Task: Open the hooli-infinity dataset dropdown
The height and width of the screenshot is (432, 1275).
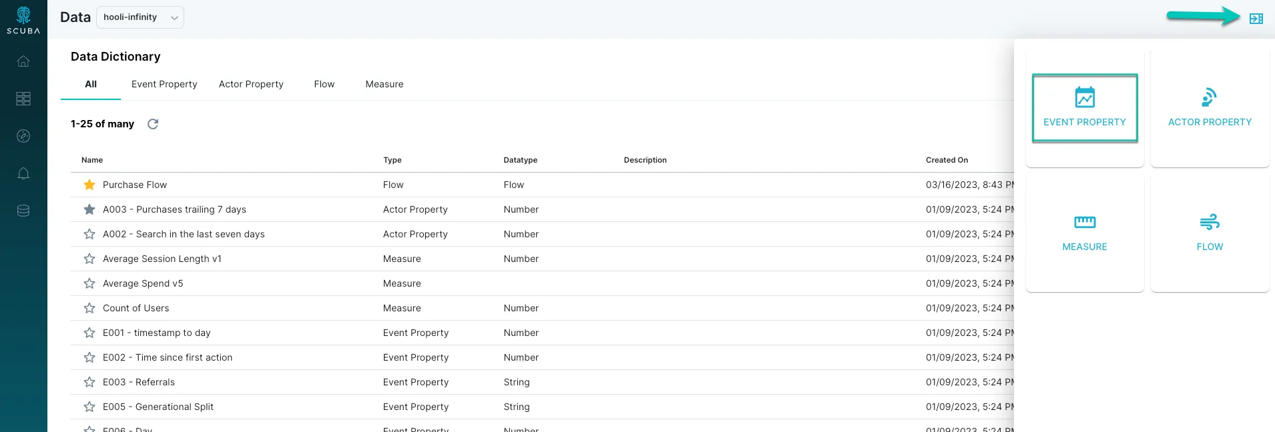Action: click(140, 17)
